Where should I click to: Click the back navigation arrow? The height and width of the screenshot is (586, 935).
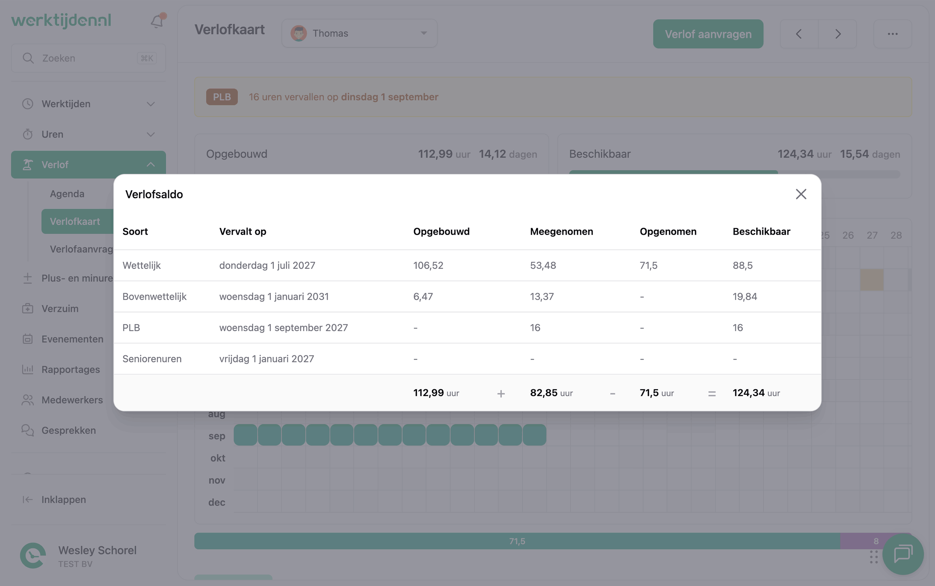799,34
